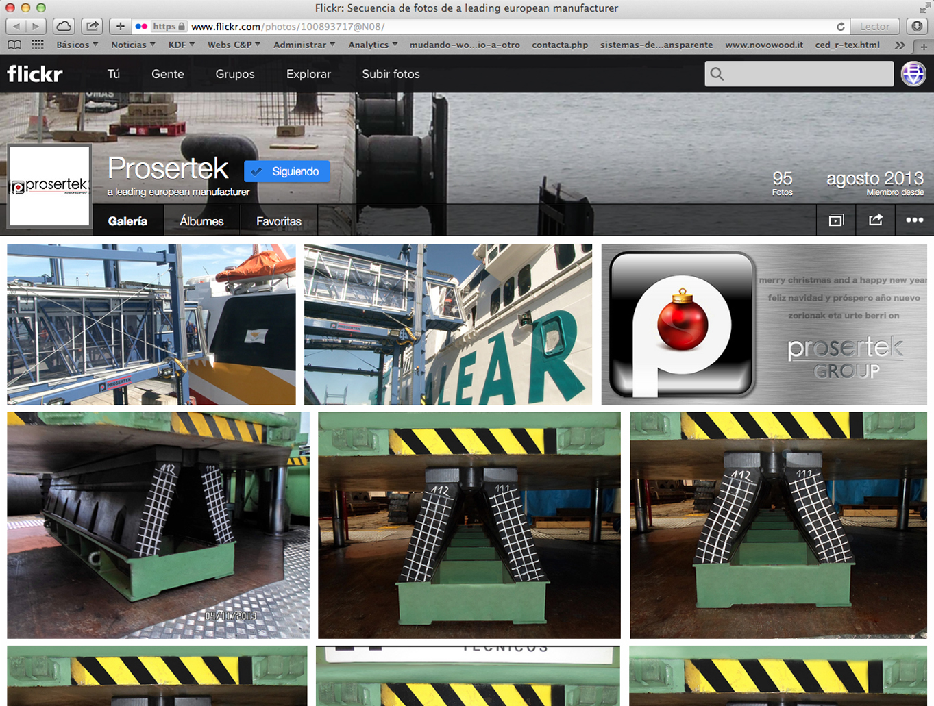Share the photostream using share icon

(876, 220)
